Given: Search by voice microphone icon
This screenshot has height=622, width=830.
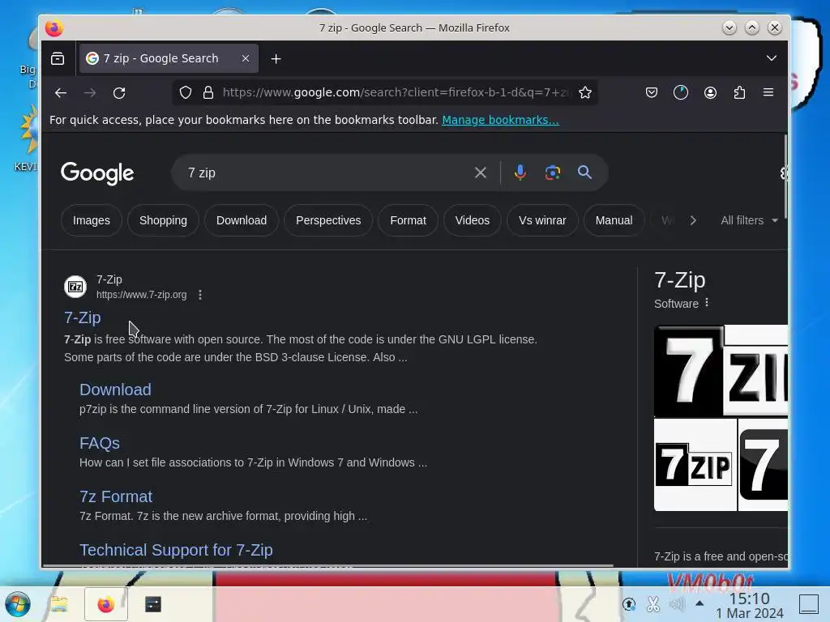Looking at the screenshot, I should (520, 173).
